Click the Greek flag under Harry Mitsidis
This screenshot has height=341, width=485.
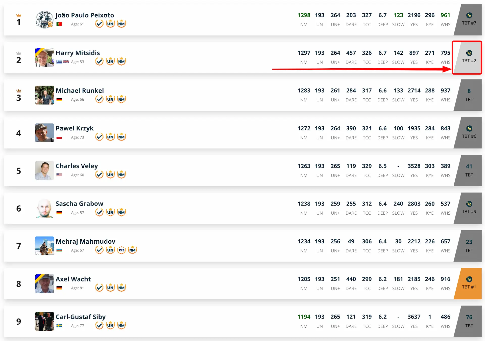click(x=59, y=62)
